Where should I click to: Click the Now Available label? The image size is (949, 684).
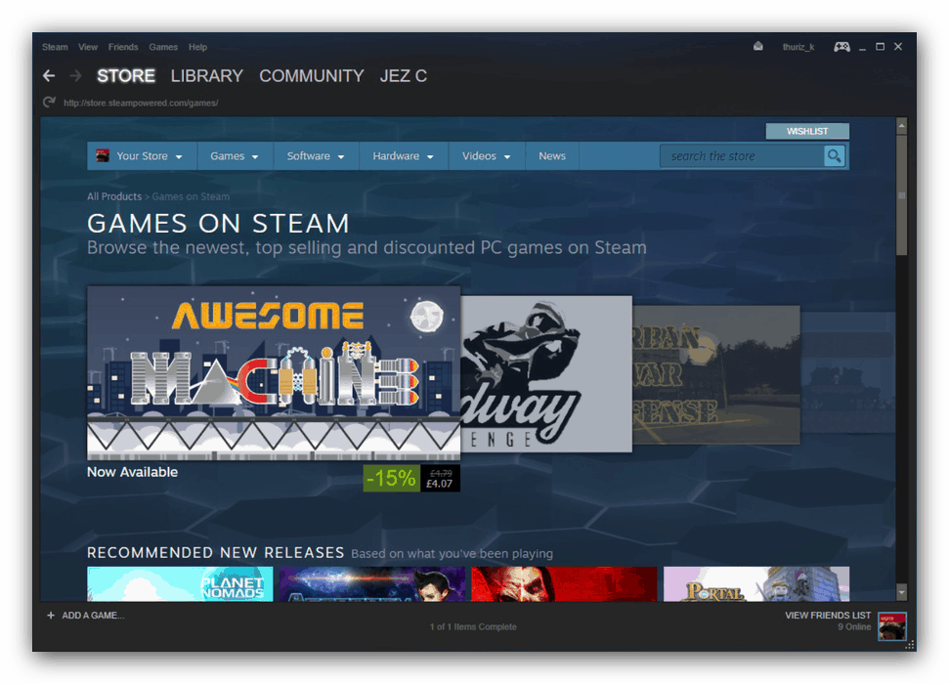point(133,472)
